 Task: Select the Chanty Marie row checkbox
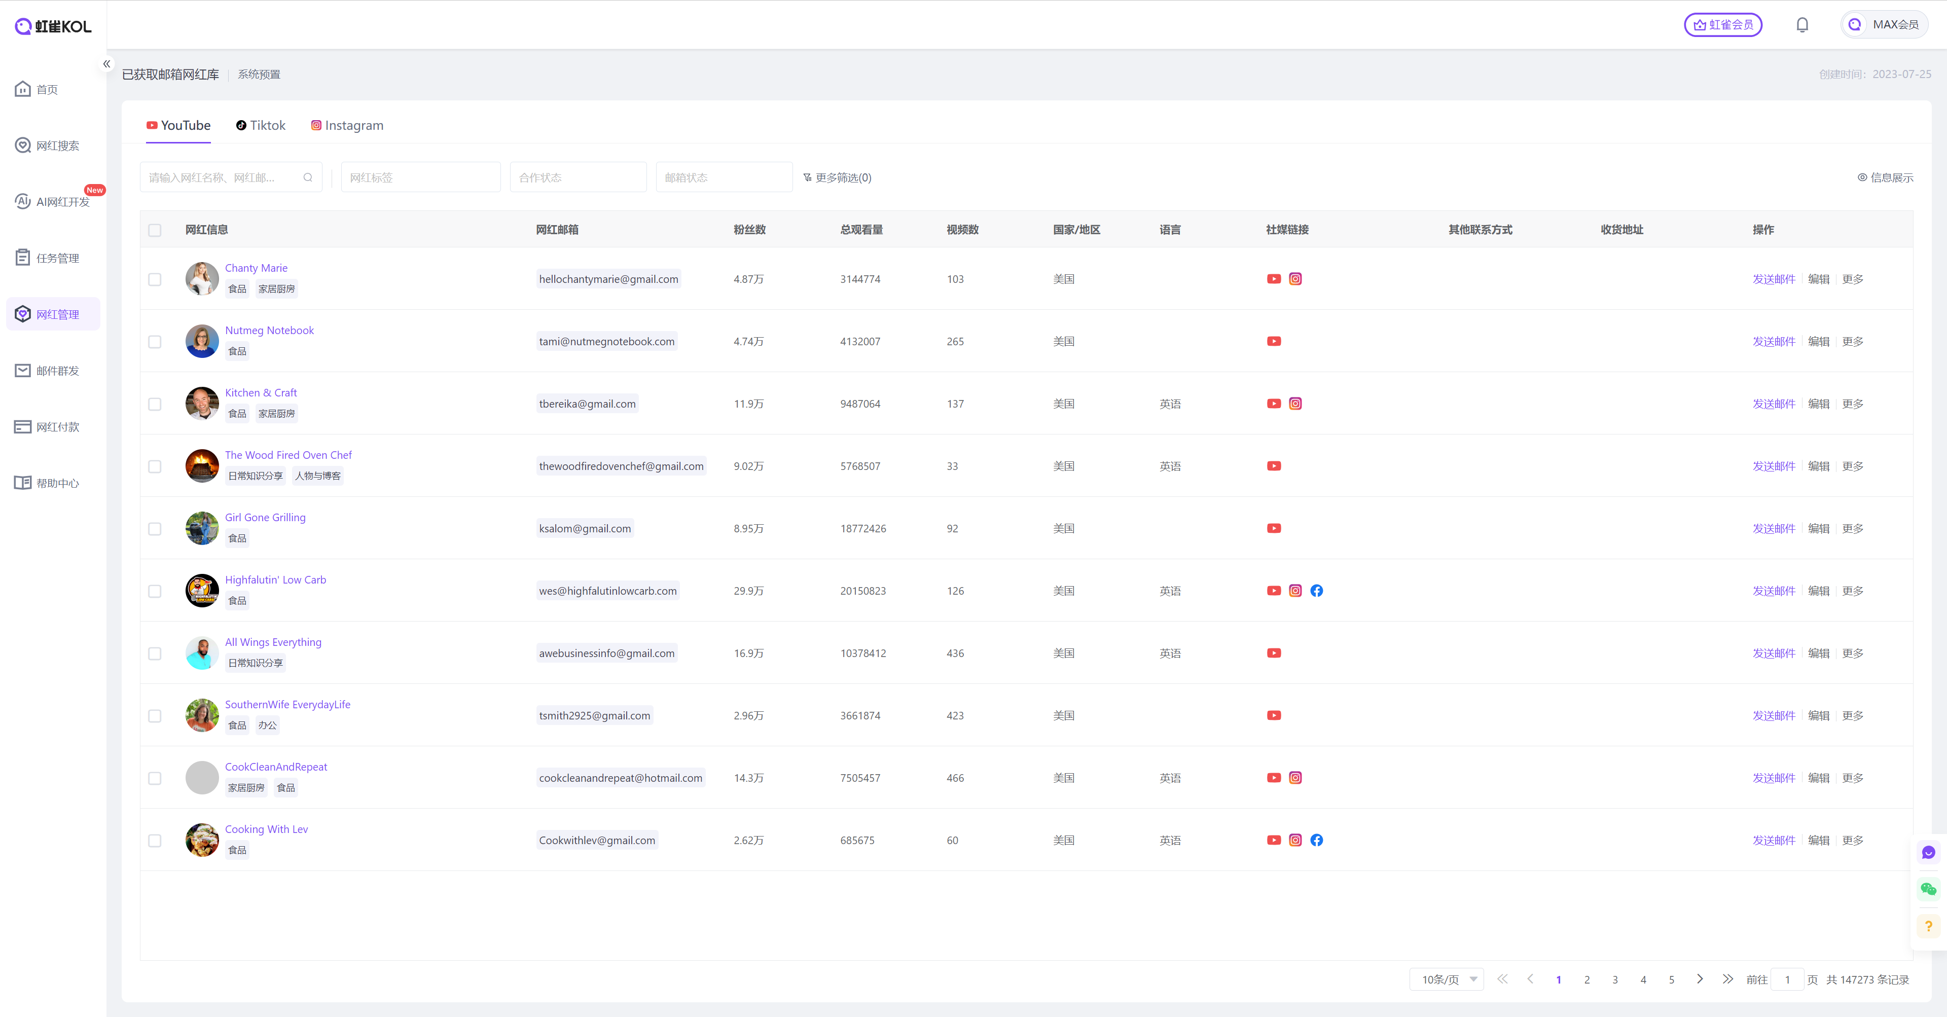(x=155, y=279)
